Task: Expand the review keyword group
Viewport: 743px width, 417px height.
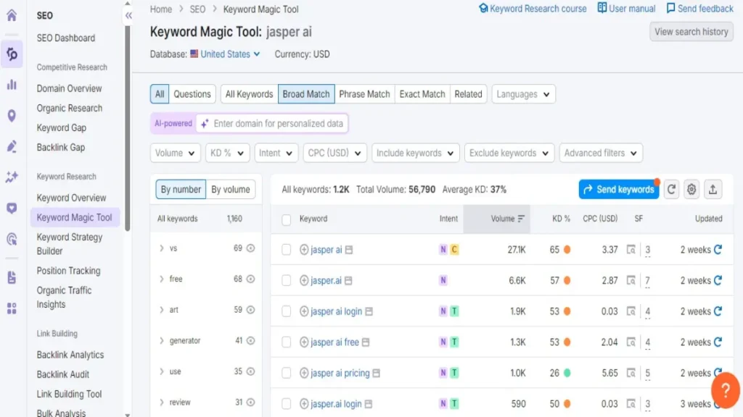Action: [x=162, y=403]
